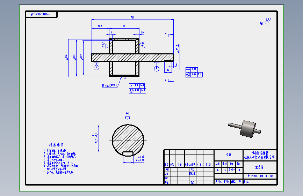The image size is (303, 196).
Task: Click the company name in title block
Action: [x=260, y=155]
